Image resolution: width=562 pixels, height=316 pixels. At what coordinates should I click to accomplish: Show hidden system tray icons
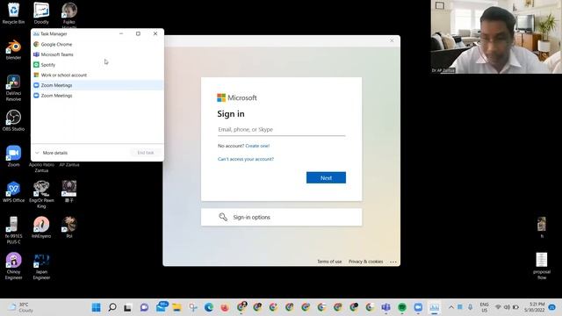click(x=450, y=307)
